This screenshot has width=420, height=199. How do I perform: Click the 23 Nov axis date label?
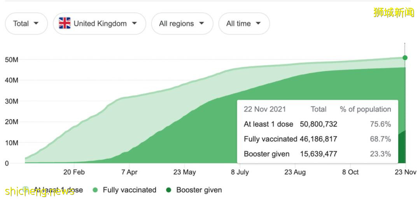[405, 172]
